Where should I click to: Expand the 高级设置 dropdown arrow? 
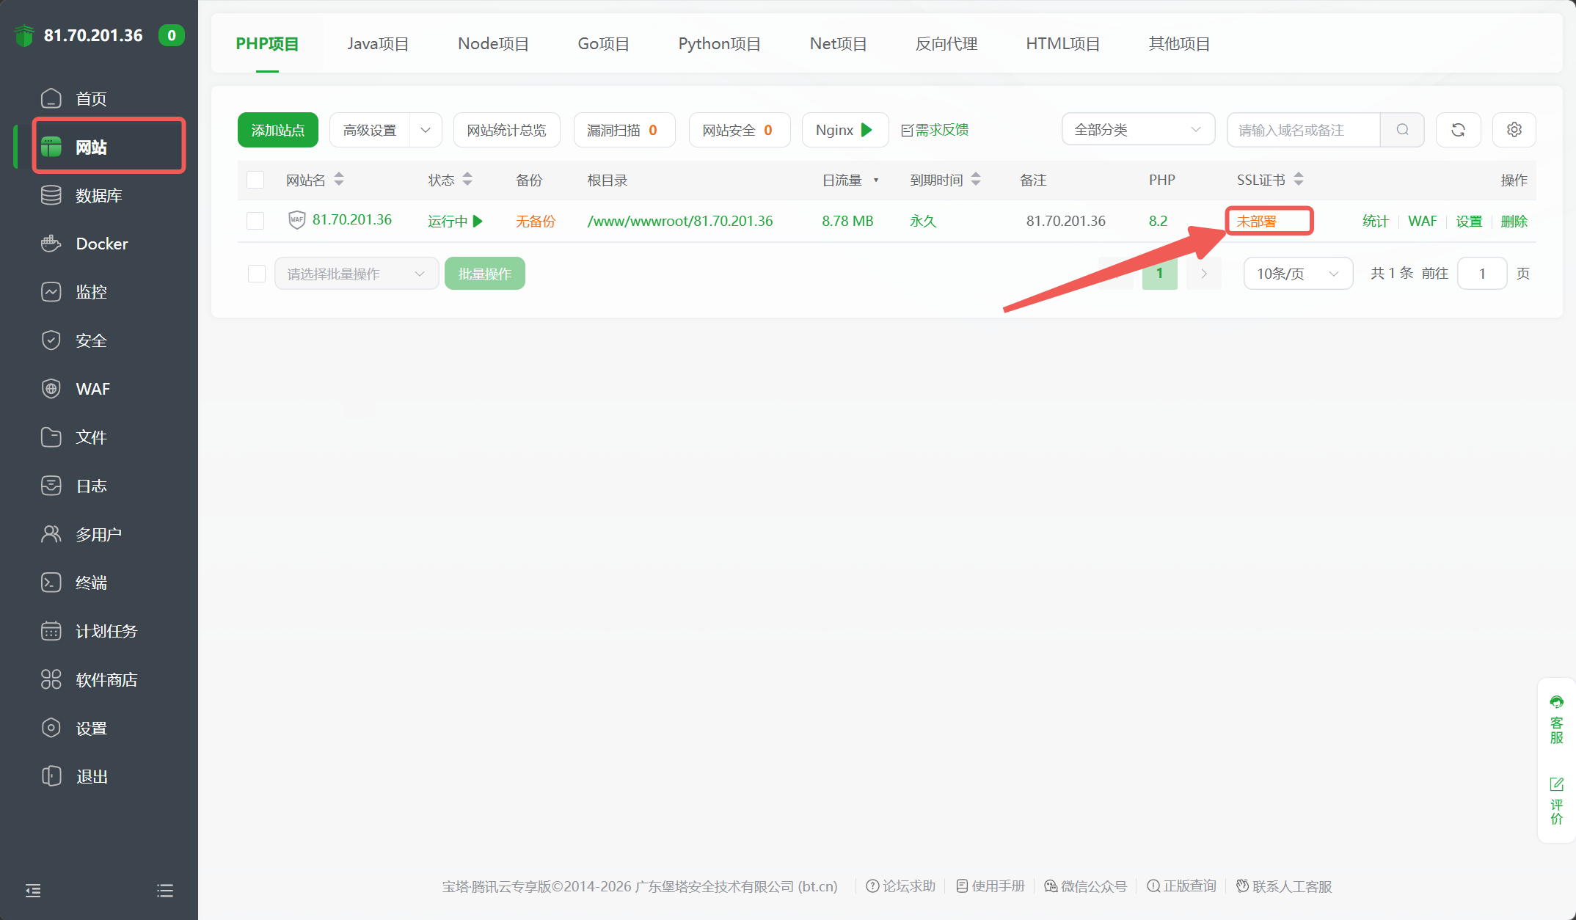pos(426,130)
